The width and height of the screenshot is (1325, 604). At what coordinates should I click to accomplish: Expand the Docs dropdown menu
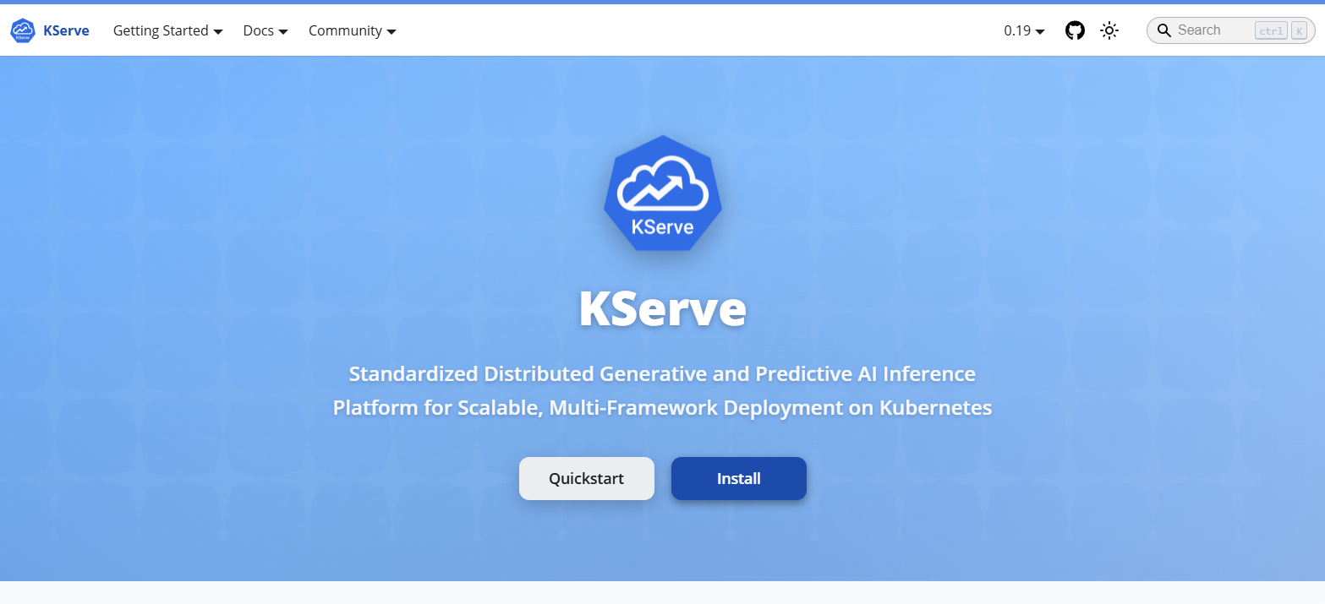point(266,30)
